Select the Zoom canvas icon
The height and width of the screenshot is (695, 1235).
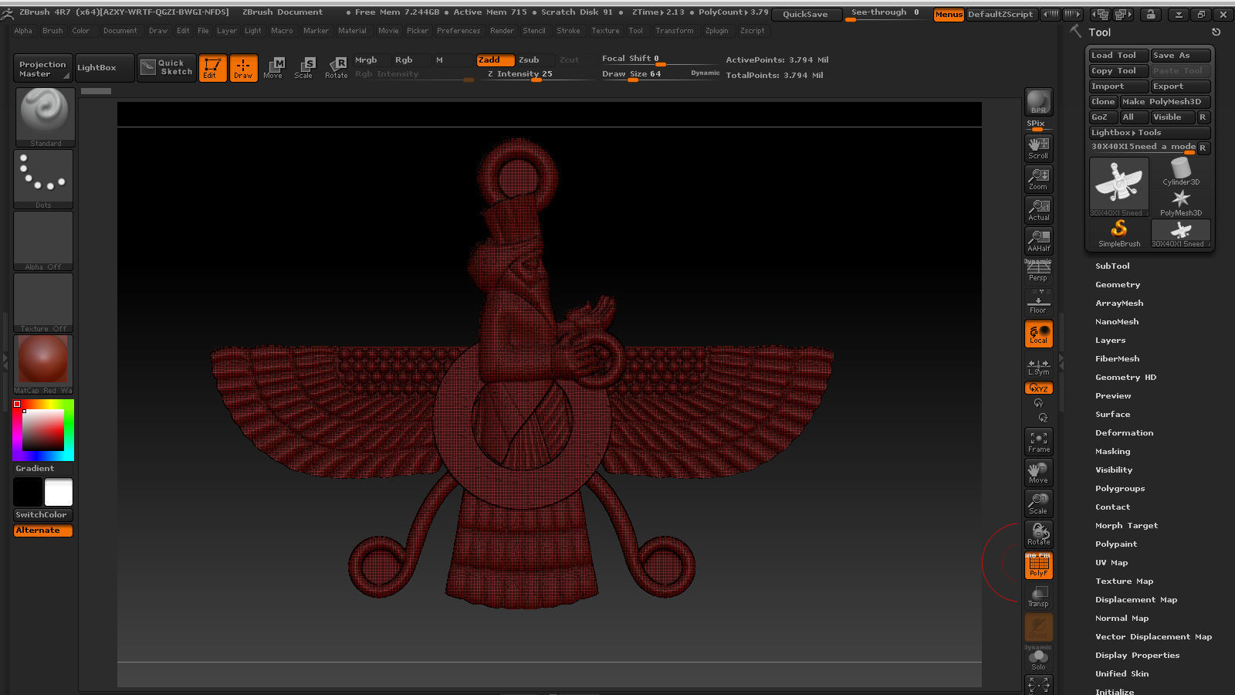coord(1038,178)
